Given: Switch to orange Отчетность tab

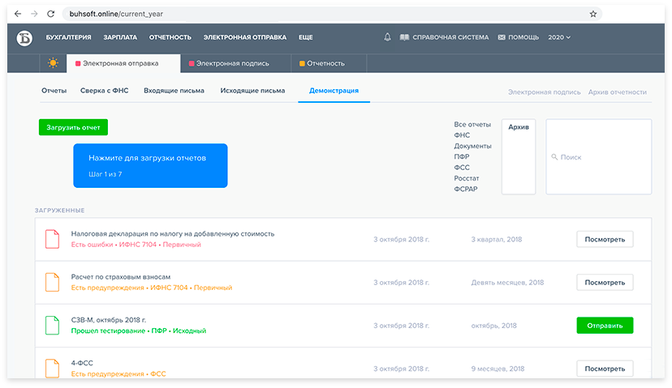Looking at the screenshot, I should click(329, 63).
